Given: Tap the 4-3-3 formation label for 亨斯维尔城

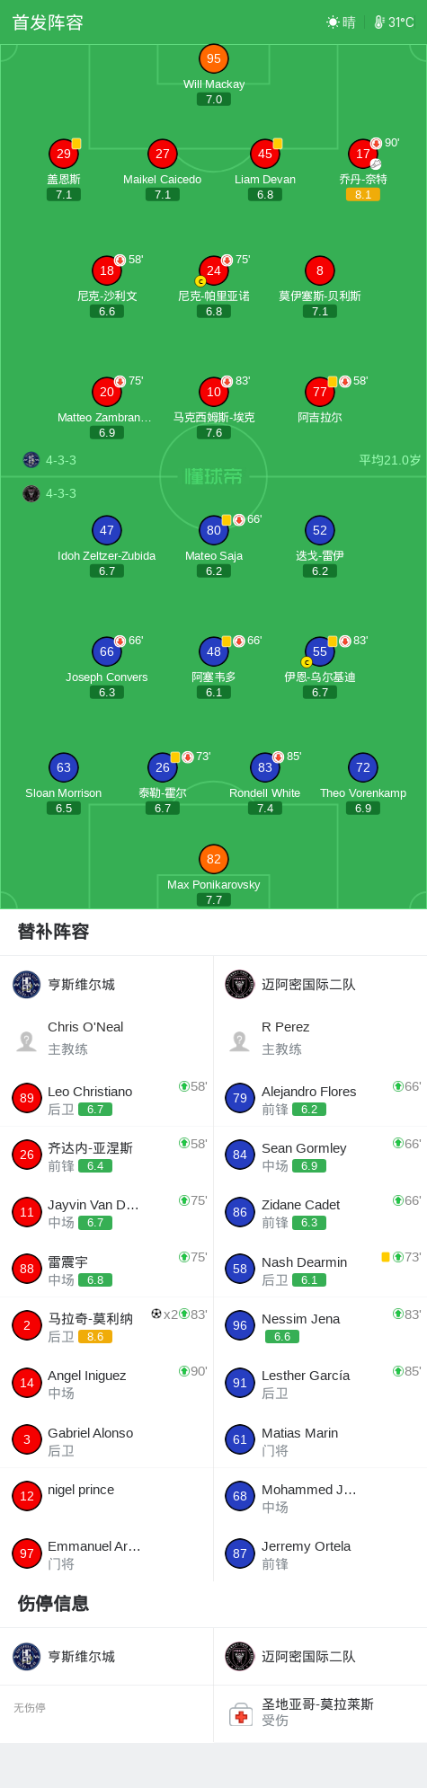Looking at the screenshot, I should coord(61,460).
